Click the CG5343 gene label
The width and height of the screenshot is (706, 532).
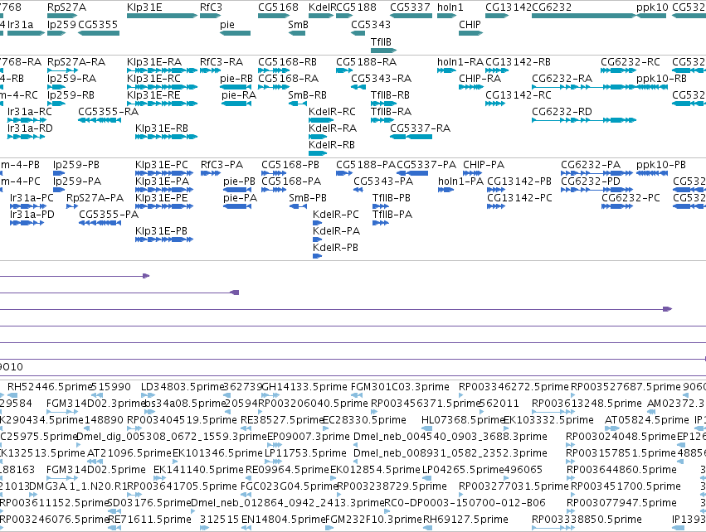[371, 24]
